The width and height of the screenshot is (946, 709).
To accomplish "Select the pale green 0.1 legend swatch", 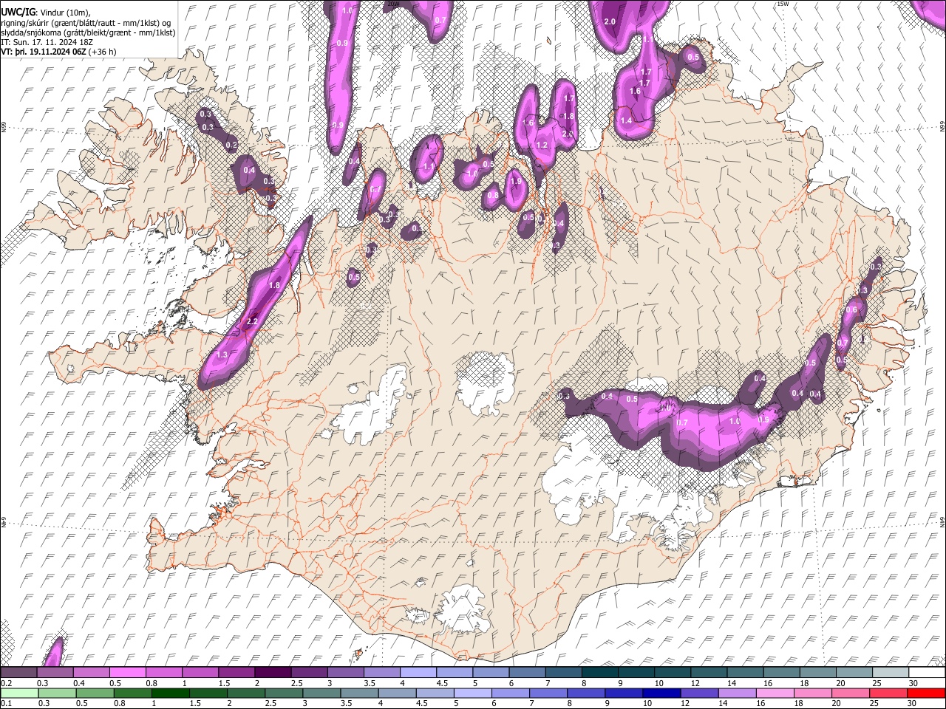I will [19, 693].
